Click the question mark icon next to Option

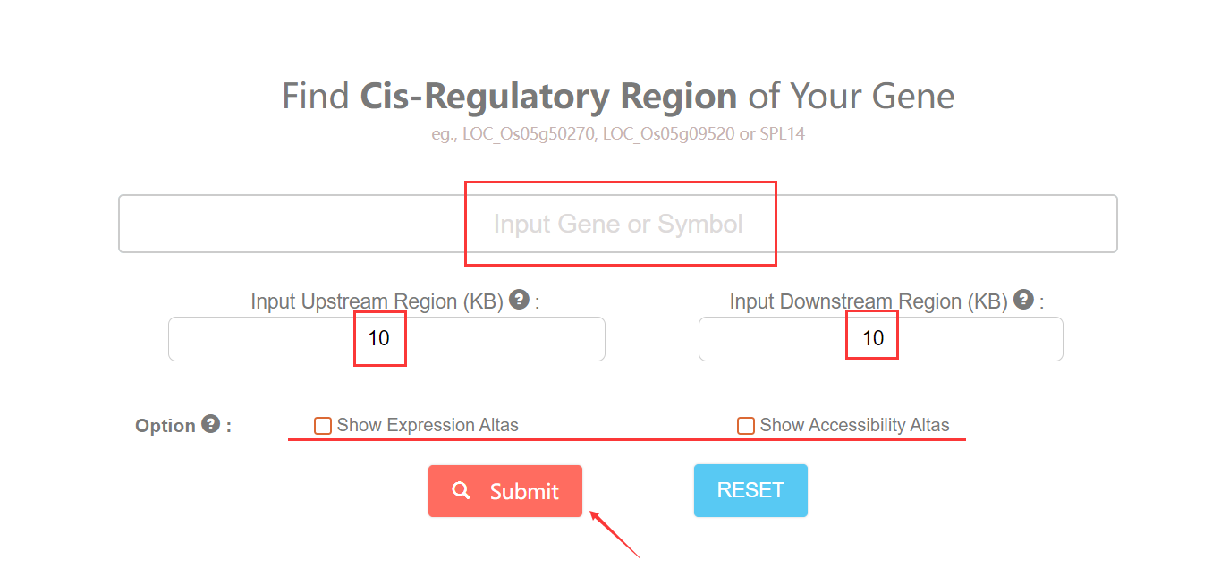click(x=210, y=423)
